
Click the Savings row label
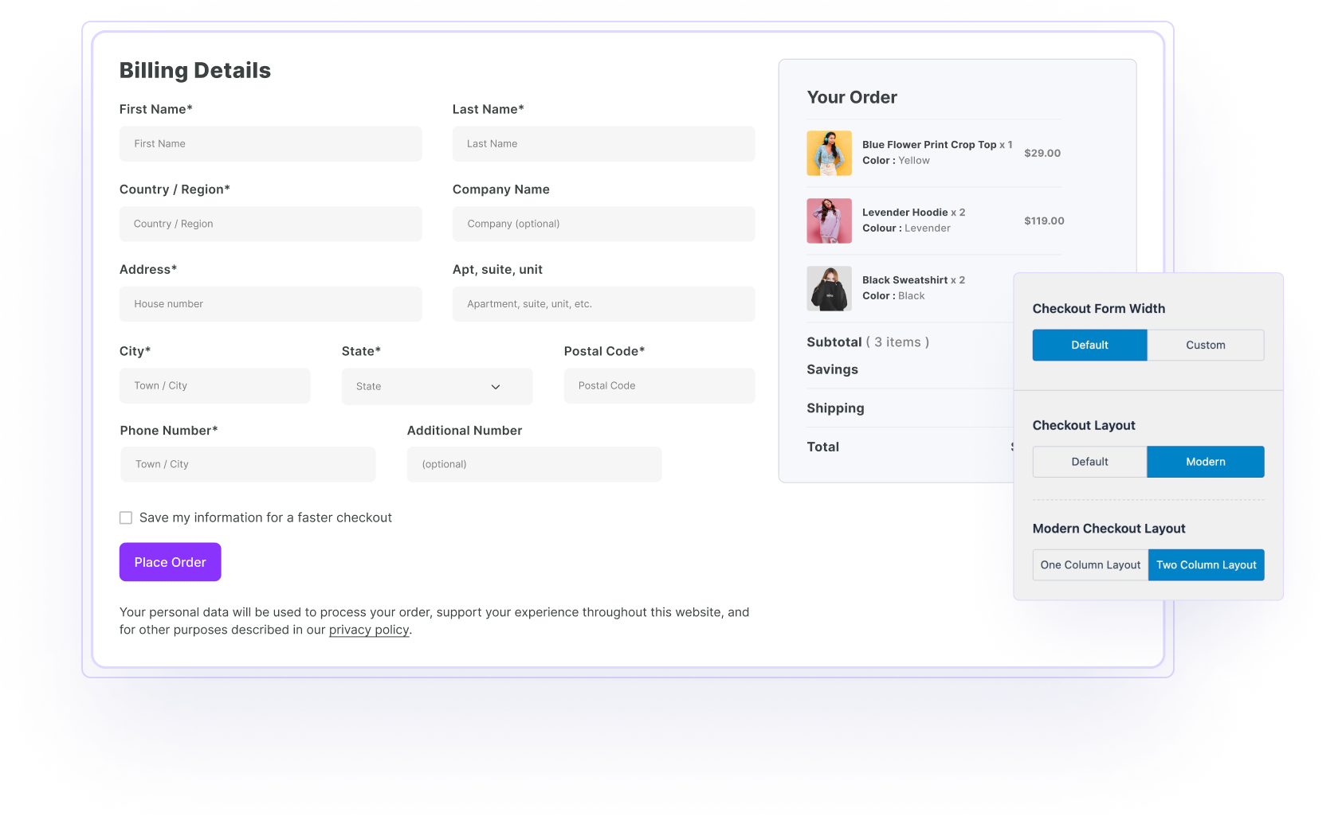coord(832,369)
